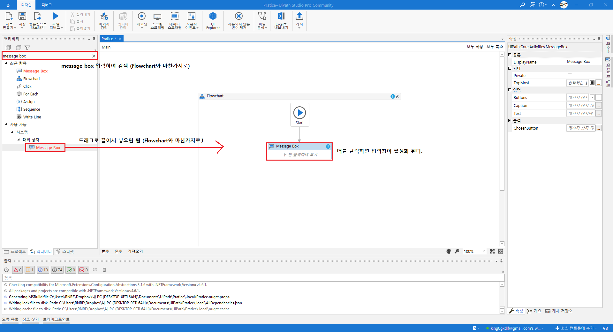Screen dimensions: 613x332
Task: Click 모두 확장 (Expand All) link
Action: tap(475, 47)
